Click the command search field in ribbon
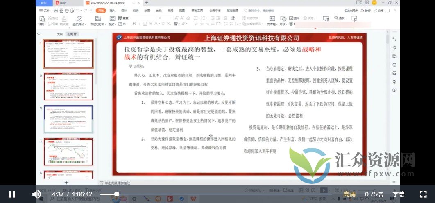The height and width of the screenshot is (203, 435). click(x=260, y=11)
